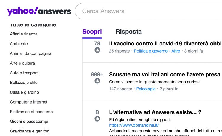This screenshot has width=222, height=136.
Task: Click the Yahoo Answers logo
Action: pos(39,11)
